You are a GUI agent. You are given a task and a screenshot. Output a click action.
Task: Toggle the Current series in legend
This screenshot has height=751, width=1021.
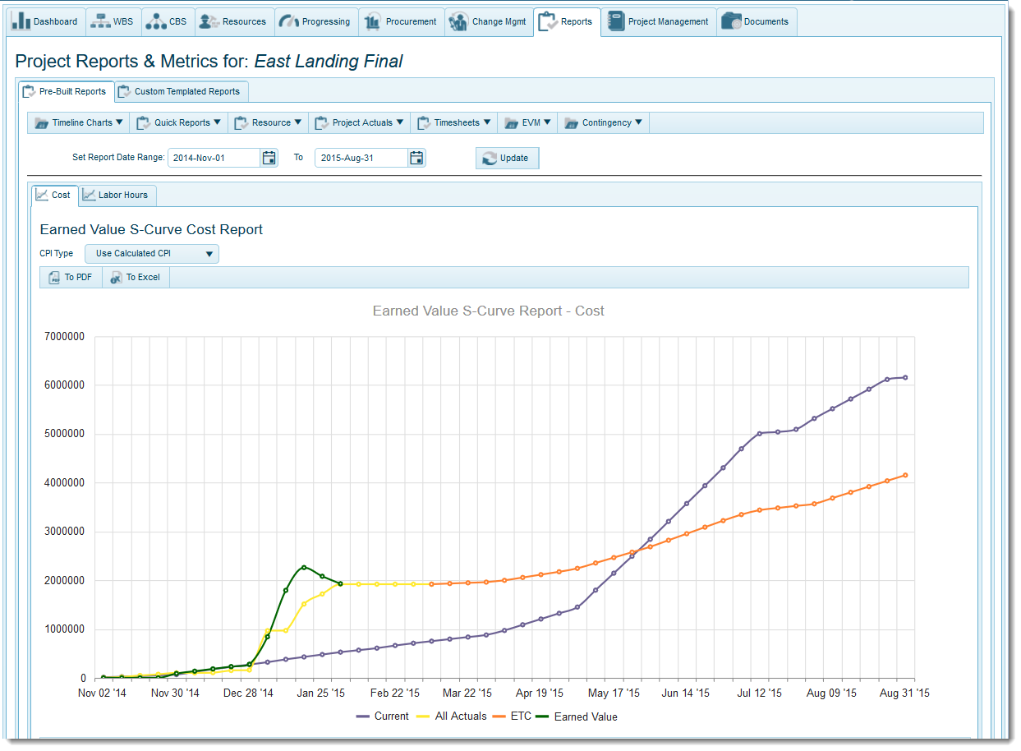pyautogui.click(x=382, y=716)
